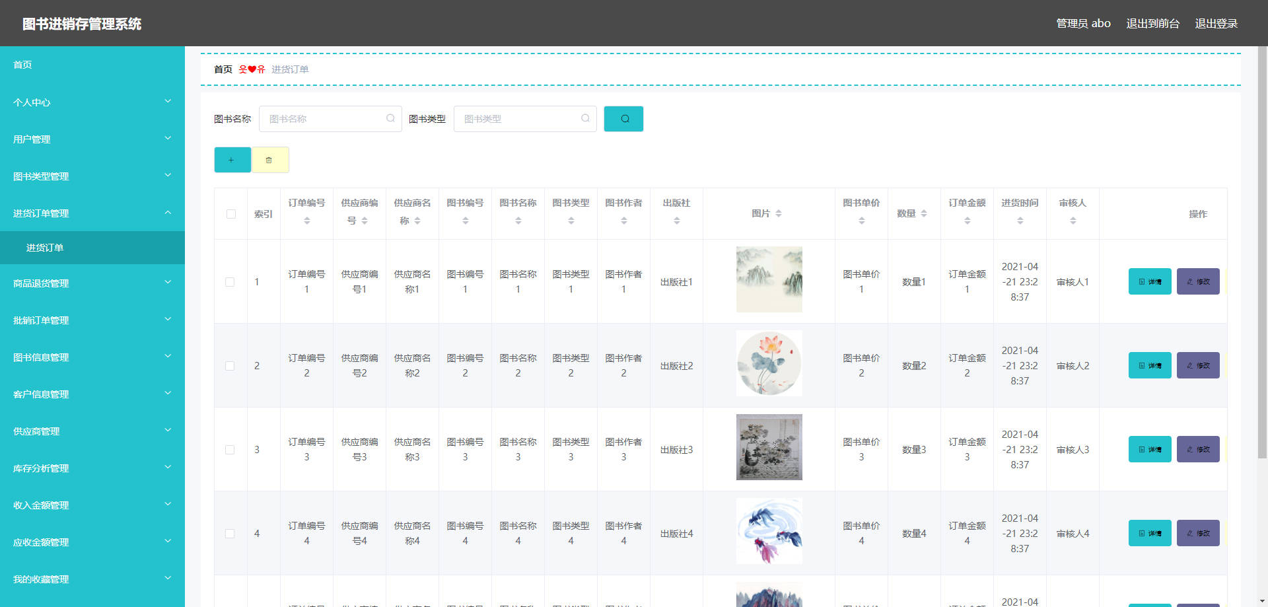Viewport: 1268px width, 607px height.
Task: Sort by the 出版社 column arrows
Action: coord(677,221)
